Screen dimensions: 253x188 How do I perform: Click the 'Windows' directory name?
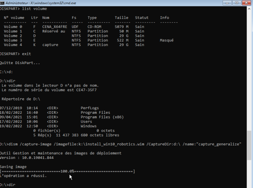point(89,126)
